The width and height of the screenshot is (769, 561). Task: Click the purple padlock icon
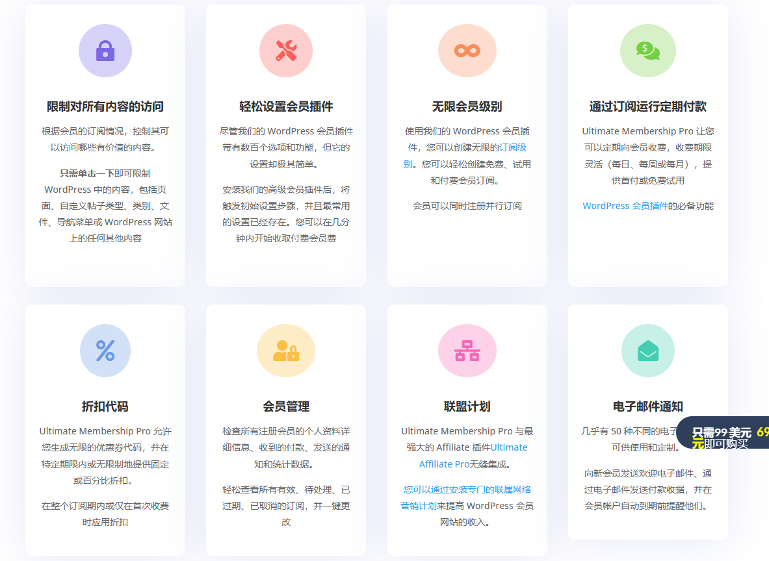(105, 51)
